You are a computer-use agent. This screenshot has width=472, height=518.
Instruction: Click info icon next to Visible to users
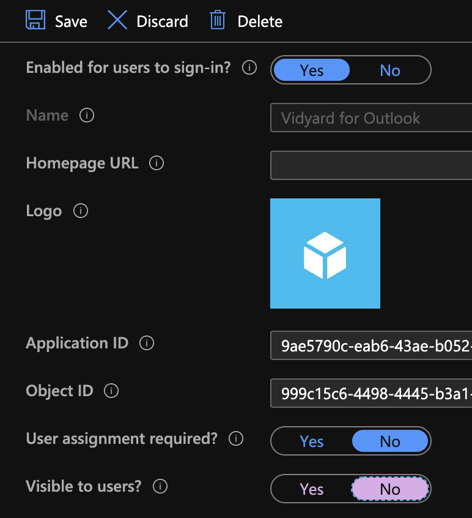[x=160, y=487]
